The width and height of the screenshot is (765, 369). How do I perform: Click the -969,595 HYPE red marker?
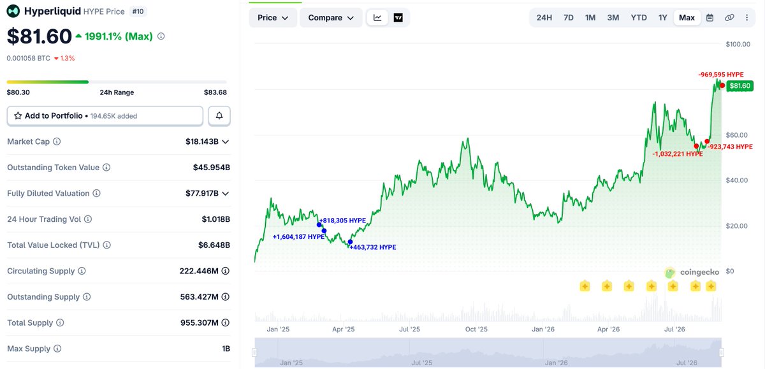[x=722, y=85]
